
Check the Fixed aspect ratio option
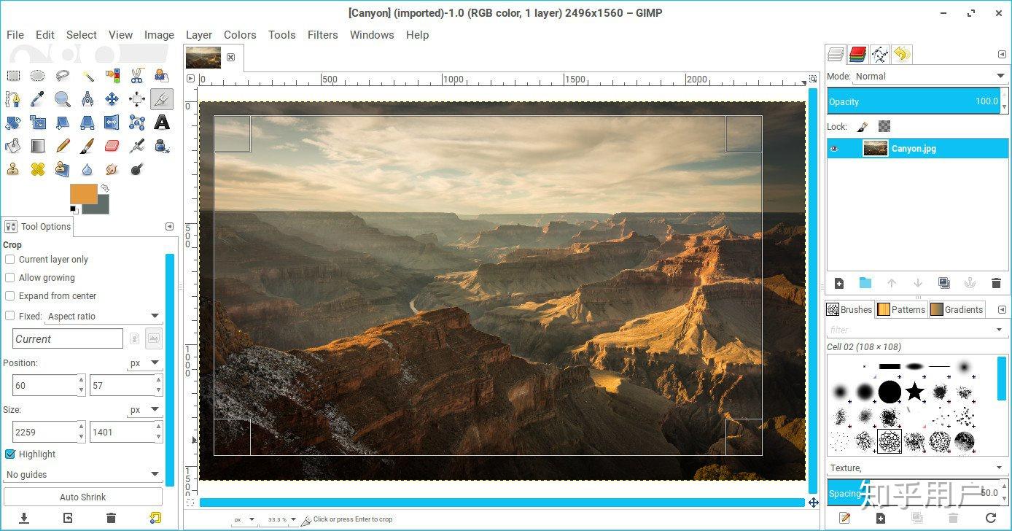pyautogui.click(x=10, y=315)
